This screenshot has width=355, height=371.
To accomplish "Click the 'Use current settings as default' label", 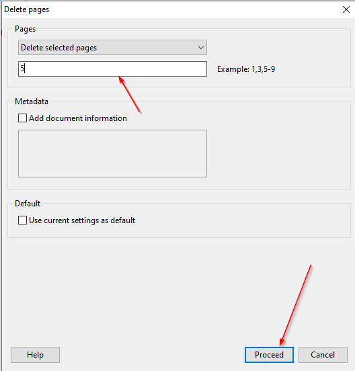I will pos(82,220).
